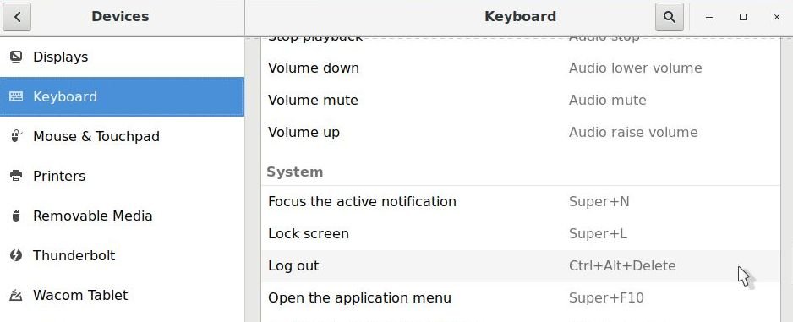
Task: Edit the Log out shortcut row
Action: coord(521,266)
